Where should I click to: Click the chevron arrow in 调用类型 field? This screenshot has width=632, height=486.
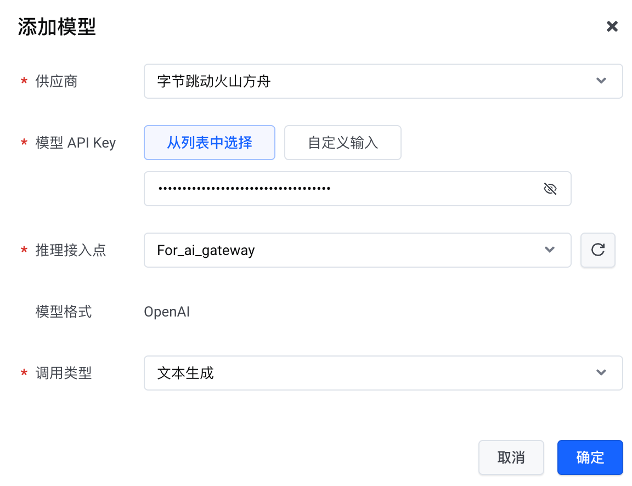(601, 373)
